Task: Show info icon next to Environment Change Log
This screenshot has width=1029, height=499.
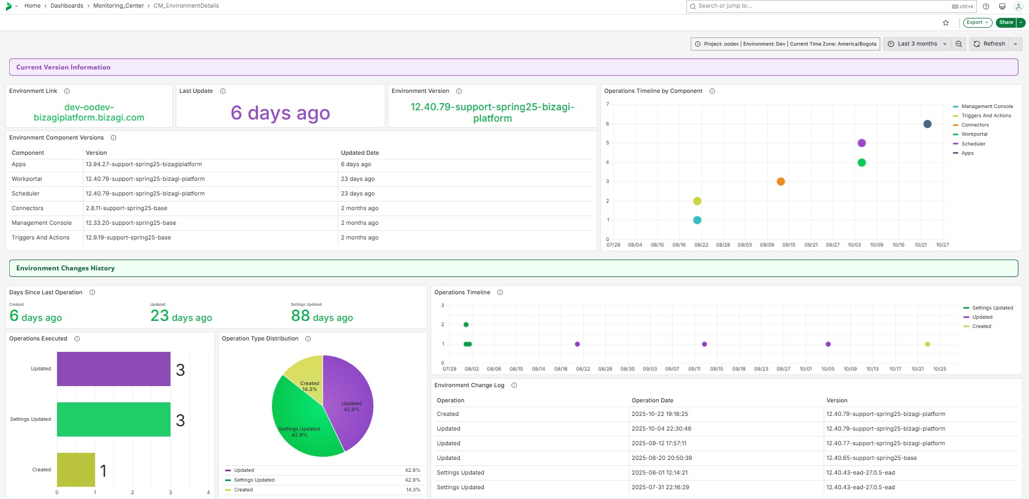Action: [x=514, y=386]
